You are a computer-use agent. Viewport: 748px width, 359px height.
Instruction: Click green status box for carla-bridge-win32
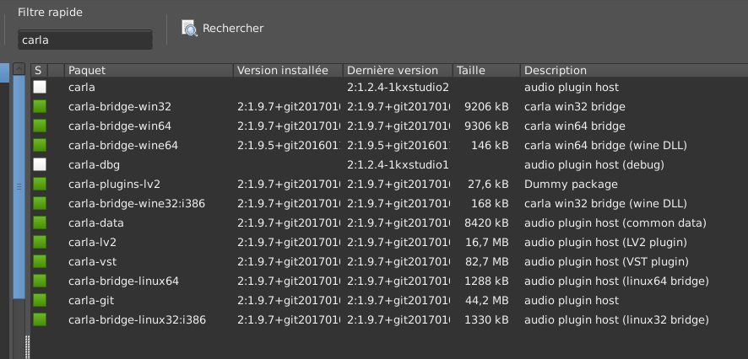[x=40, y=106]
